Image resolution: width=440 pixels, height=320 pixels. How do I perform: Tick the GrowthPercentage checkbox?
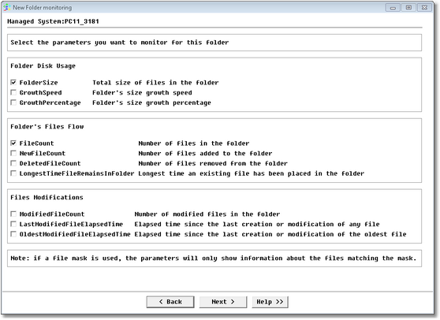coord(13,102)
